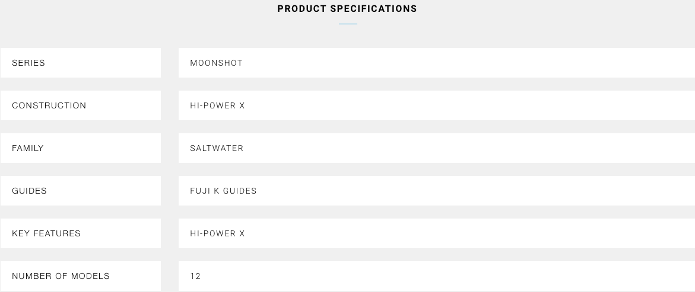Click blank space in CONSTRUCTION value row

click(470, 105)
